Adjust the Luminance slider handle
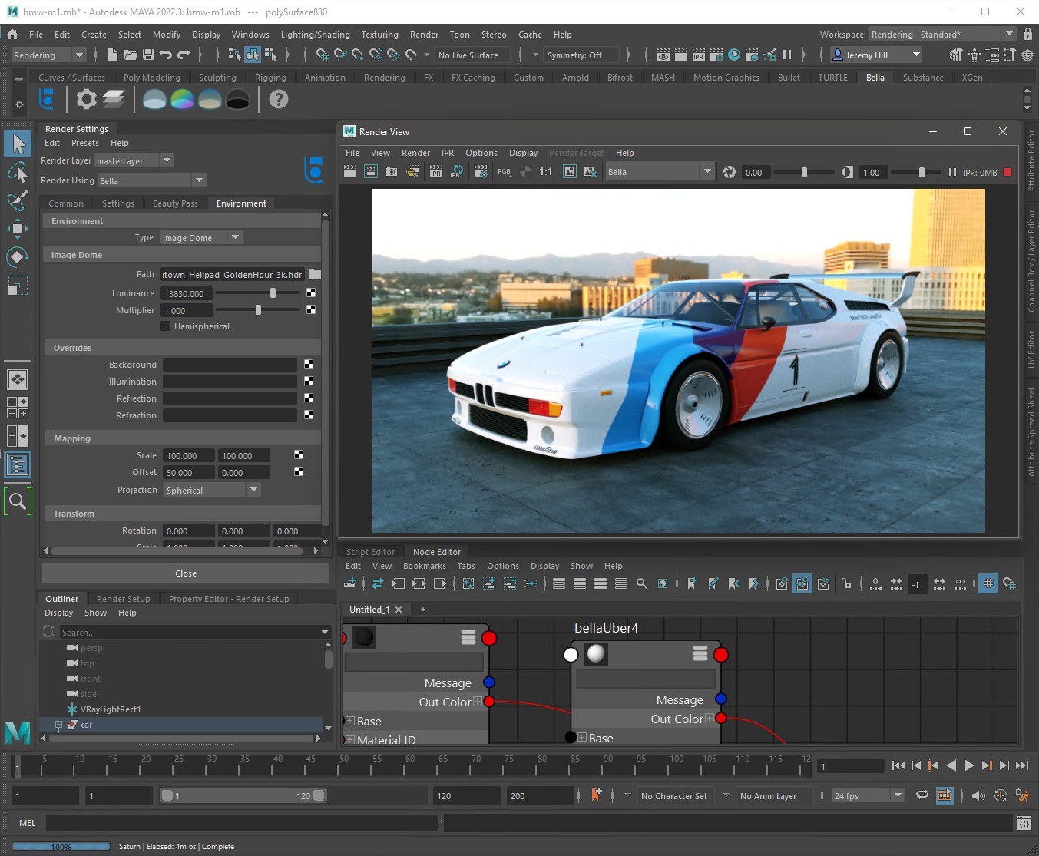Screen dimensions: 1039x856 pos(273,292)
